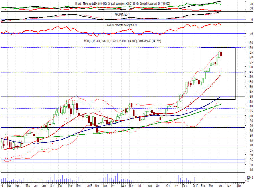
Task: Click the Dec label just before 2017
Action: coord(185,186)
